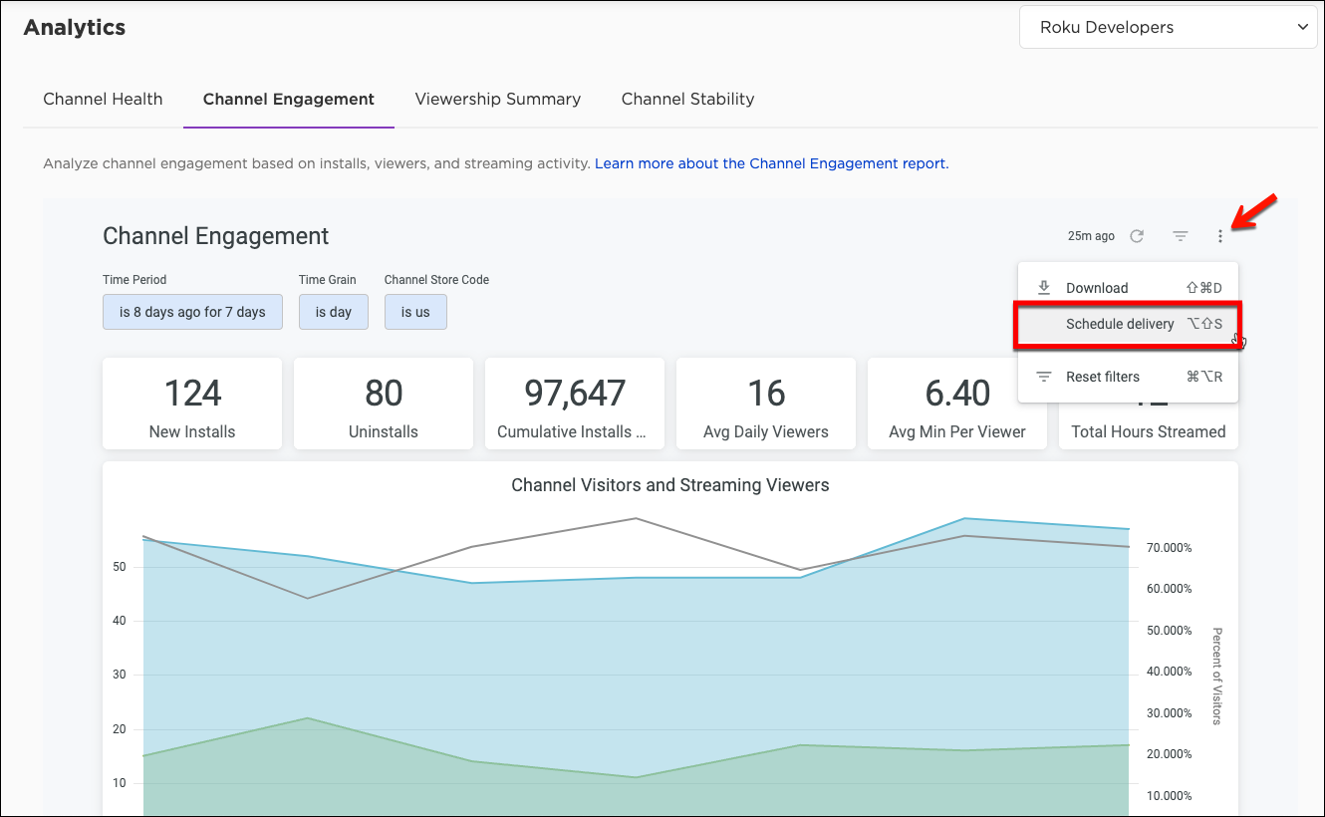Image resolution: width=1325 pixels, height=817 pixels.
Task: Choose Reset filters in the menu
Action: 1103,377
